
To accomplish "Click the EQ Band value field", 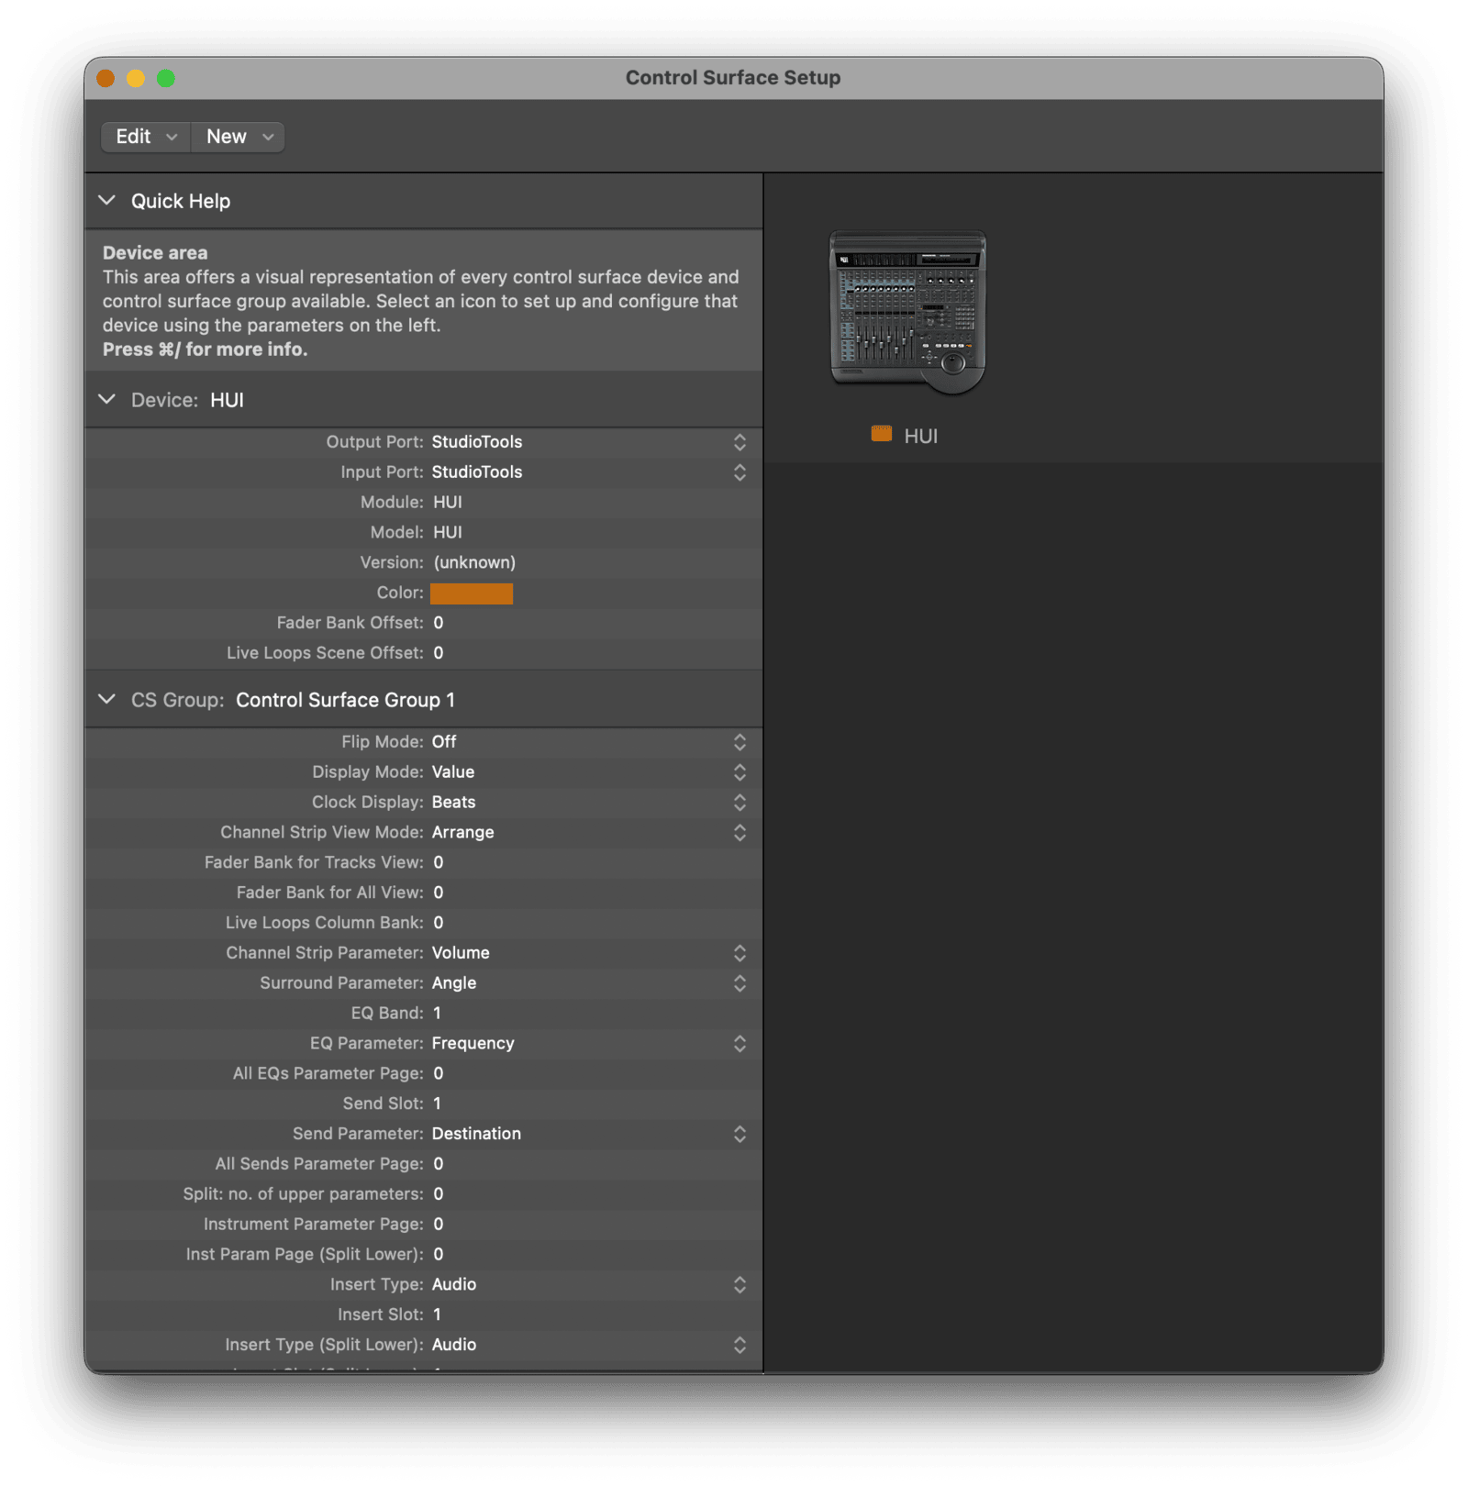I will [438, 1014].
